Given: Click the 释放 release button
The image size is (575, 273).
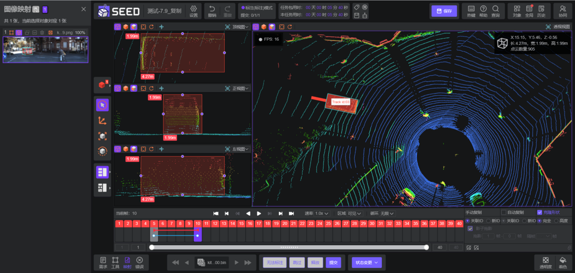Looking at the screenshot, I should tap(315, 263).
